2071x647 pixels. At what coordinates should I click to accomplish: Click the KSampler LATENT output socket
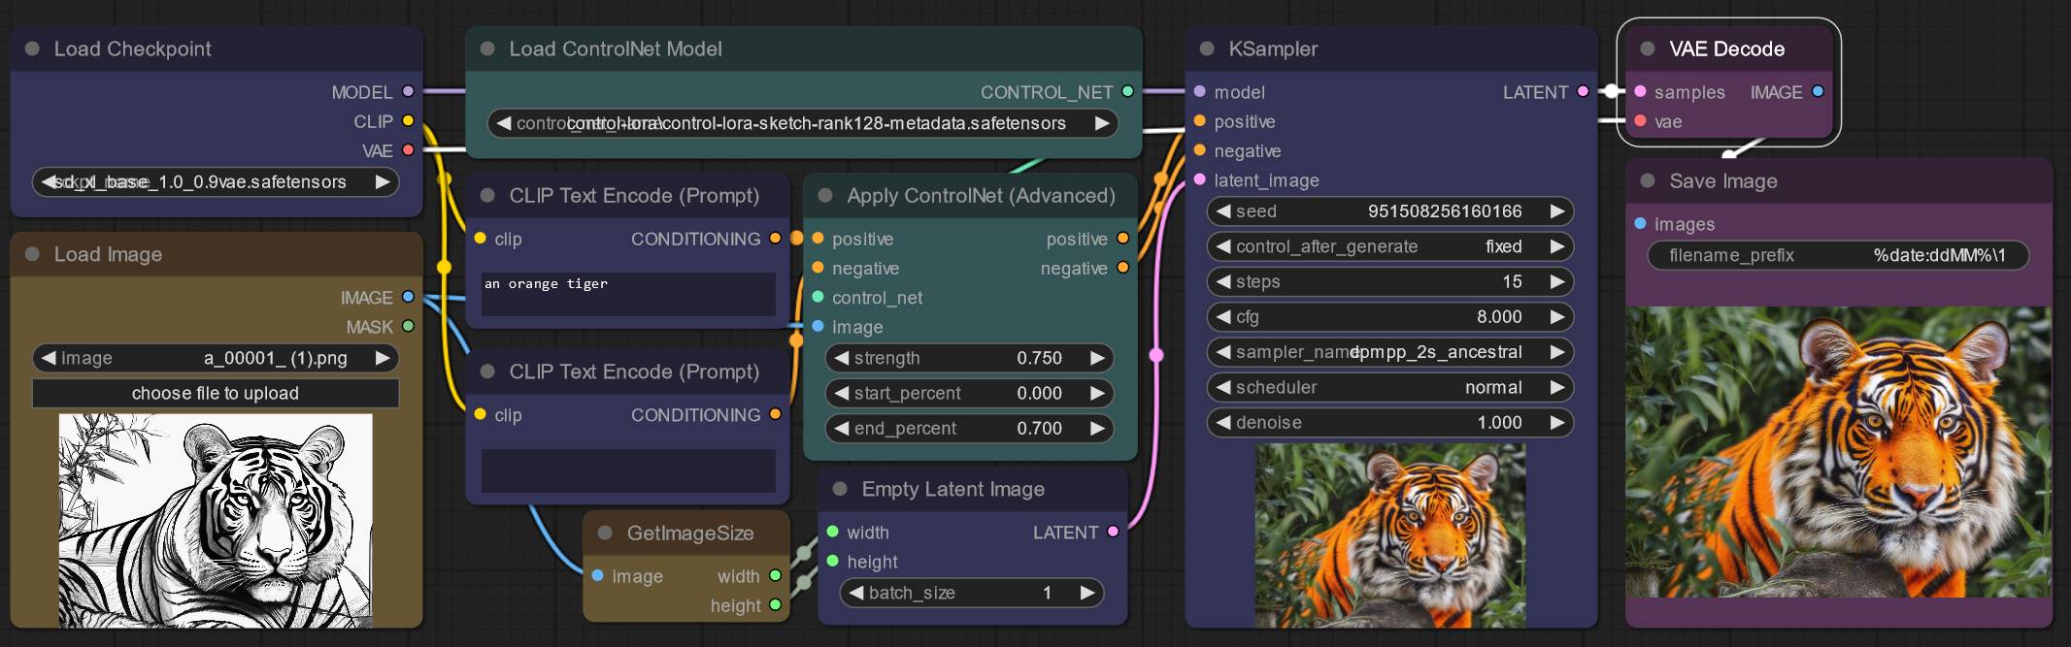1583,91
